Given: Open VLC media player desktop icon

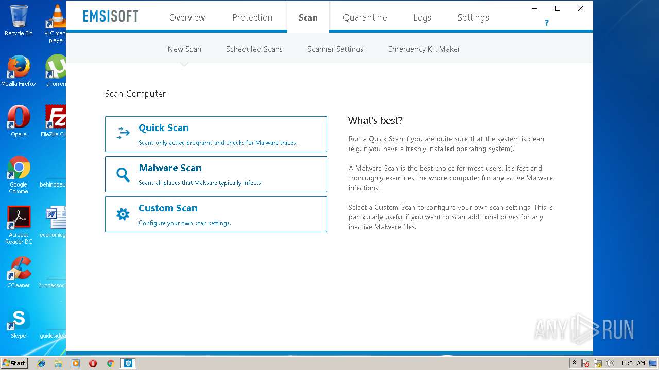Looking at the screenshot, I should click(56, 23).
